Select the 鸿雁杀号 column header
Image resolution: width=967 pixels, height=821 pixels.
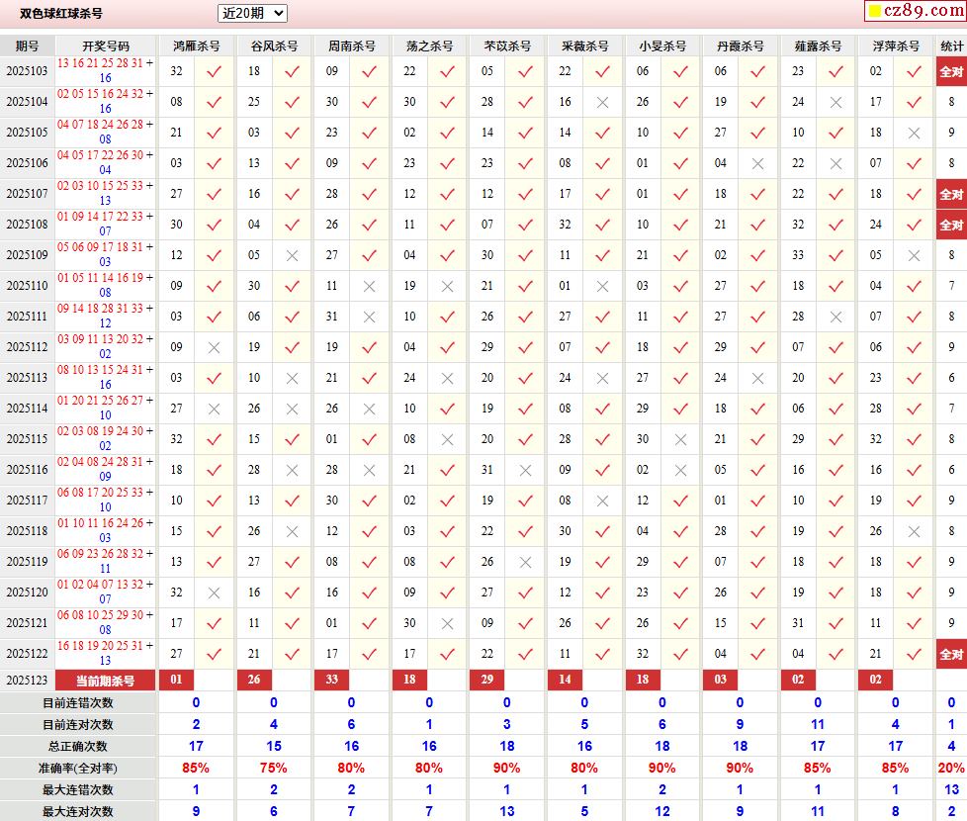click(197, 46)
